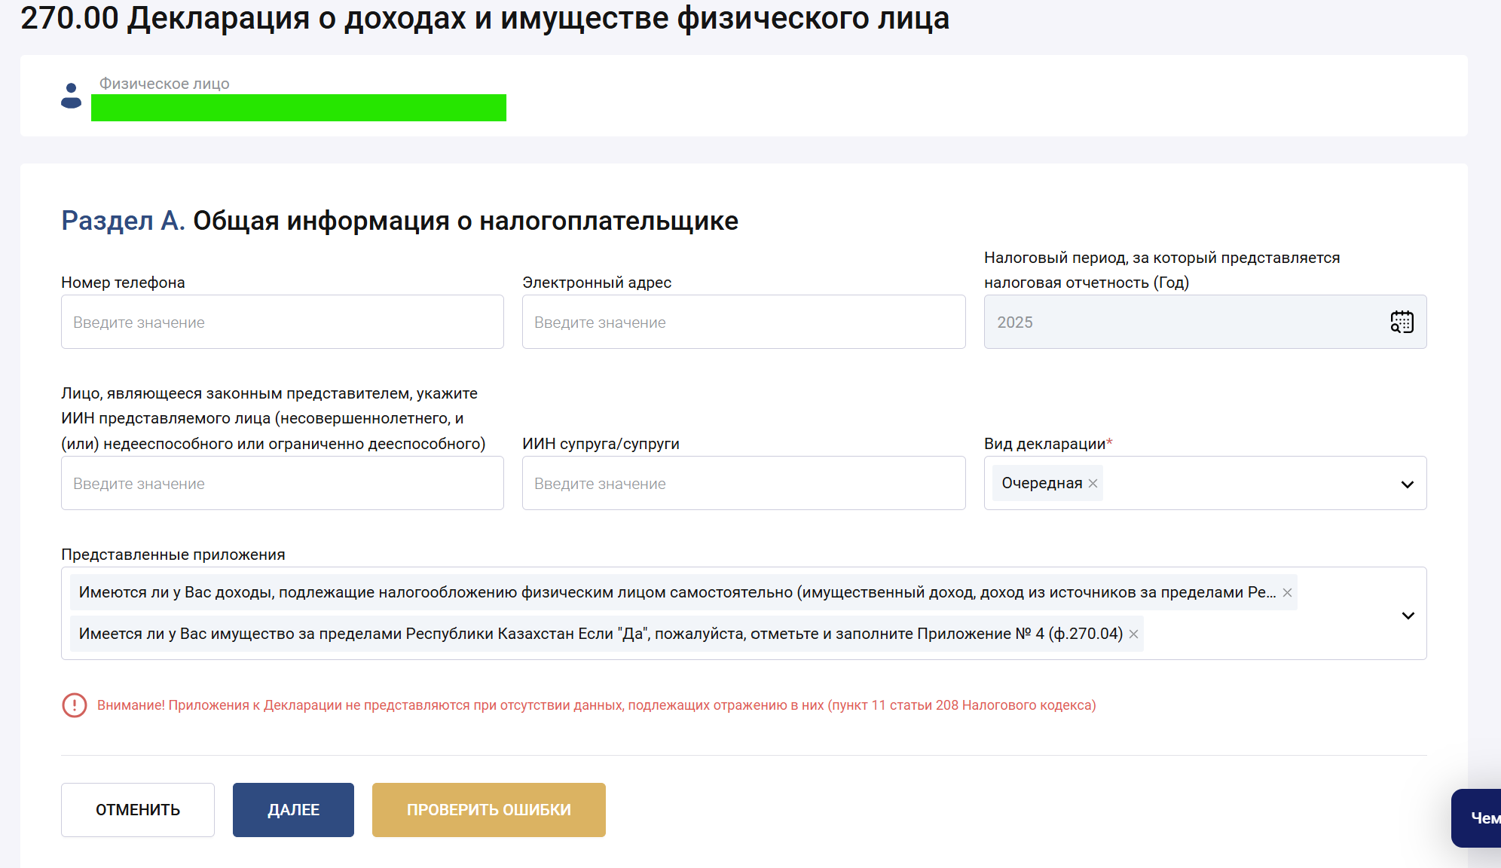This screenshot has height=868, width=1501.
Task: Remove the taxable income attachment tag
Action: coord(1287,593)
